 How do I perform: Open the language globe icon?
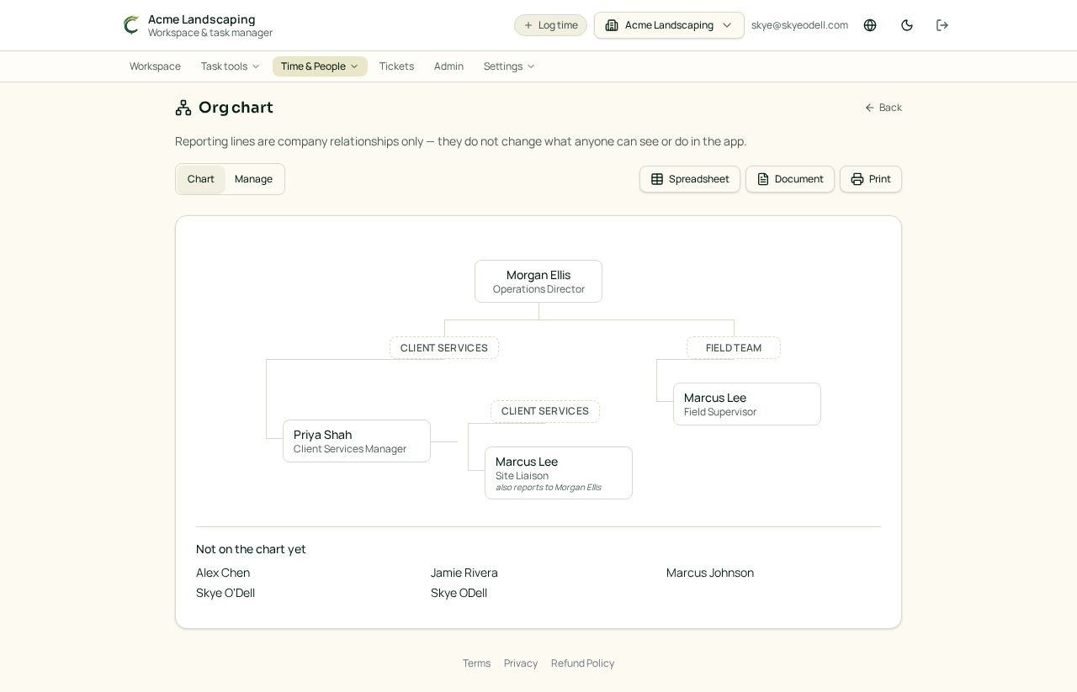[870, 25]
